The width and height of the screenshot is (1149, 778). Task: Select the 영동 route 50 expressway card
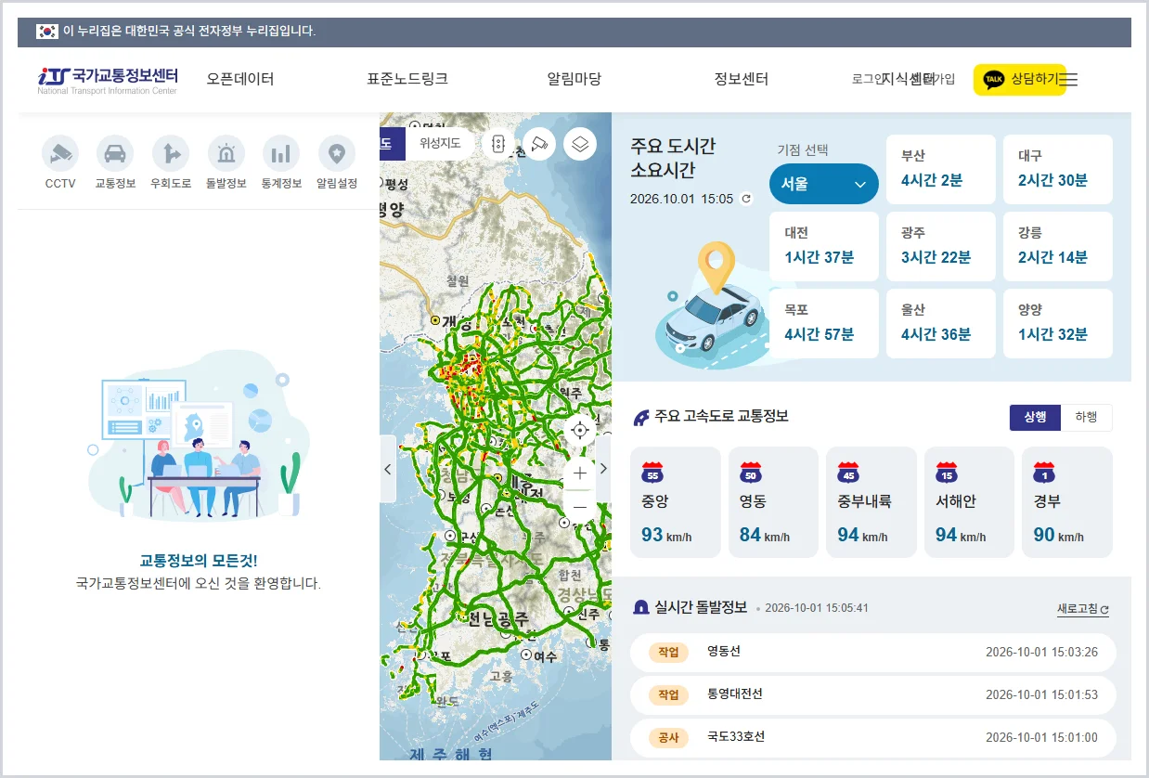pyautogui.click(x=773, y=502)
